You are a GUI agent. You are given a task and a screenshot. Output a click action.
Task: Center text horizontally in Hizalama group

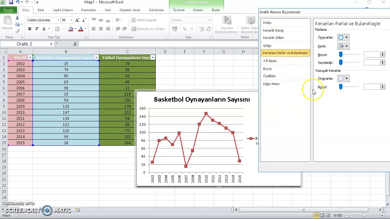tap(101, 29)
